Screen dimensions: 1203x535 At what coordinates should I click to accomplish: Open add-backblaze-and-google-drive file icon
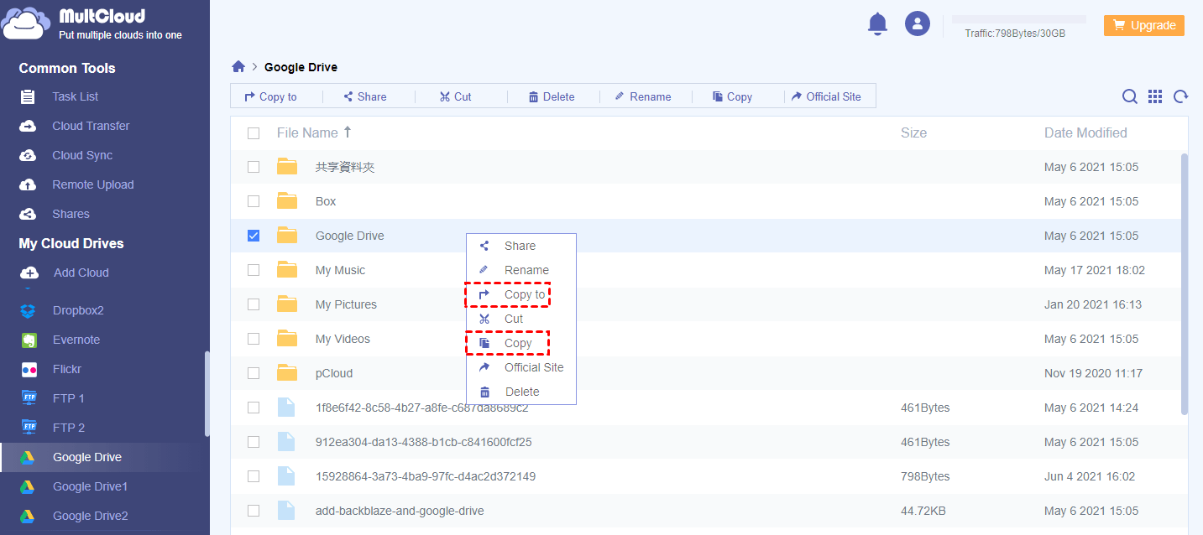point(286,510)
